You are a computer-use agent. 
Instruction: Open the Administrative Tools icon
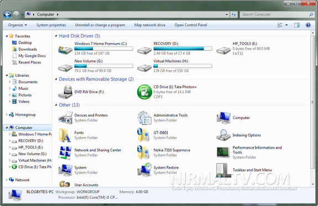click(144, 118)
